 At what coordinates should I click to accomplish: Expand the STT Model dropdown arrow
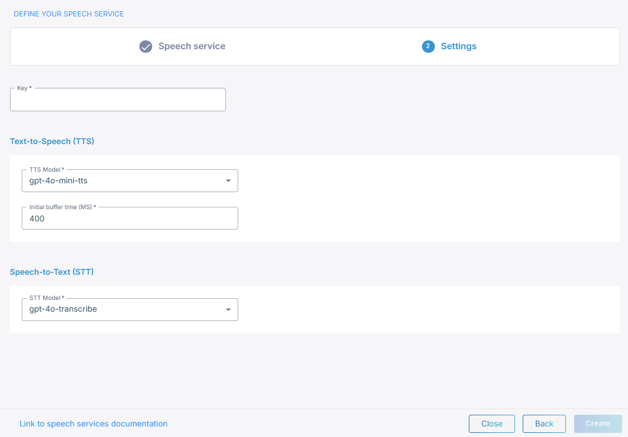[x=228, y=310]
